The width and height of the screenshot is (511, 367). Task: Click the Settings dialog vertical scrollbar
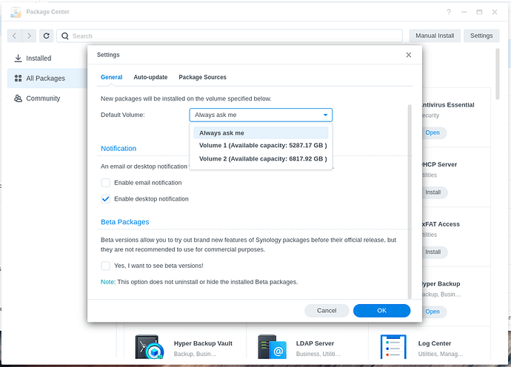click(410, 201)
